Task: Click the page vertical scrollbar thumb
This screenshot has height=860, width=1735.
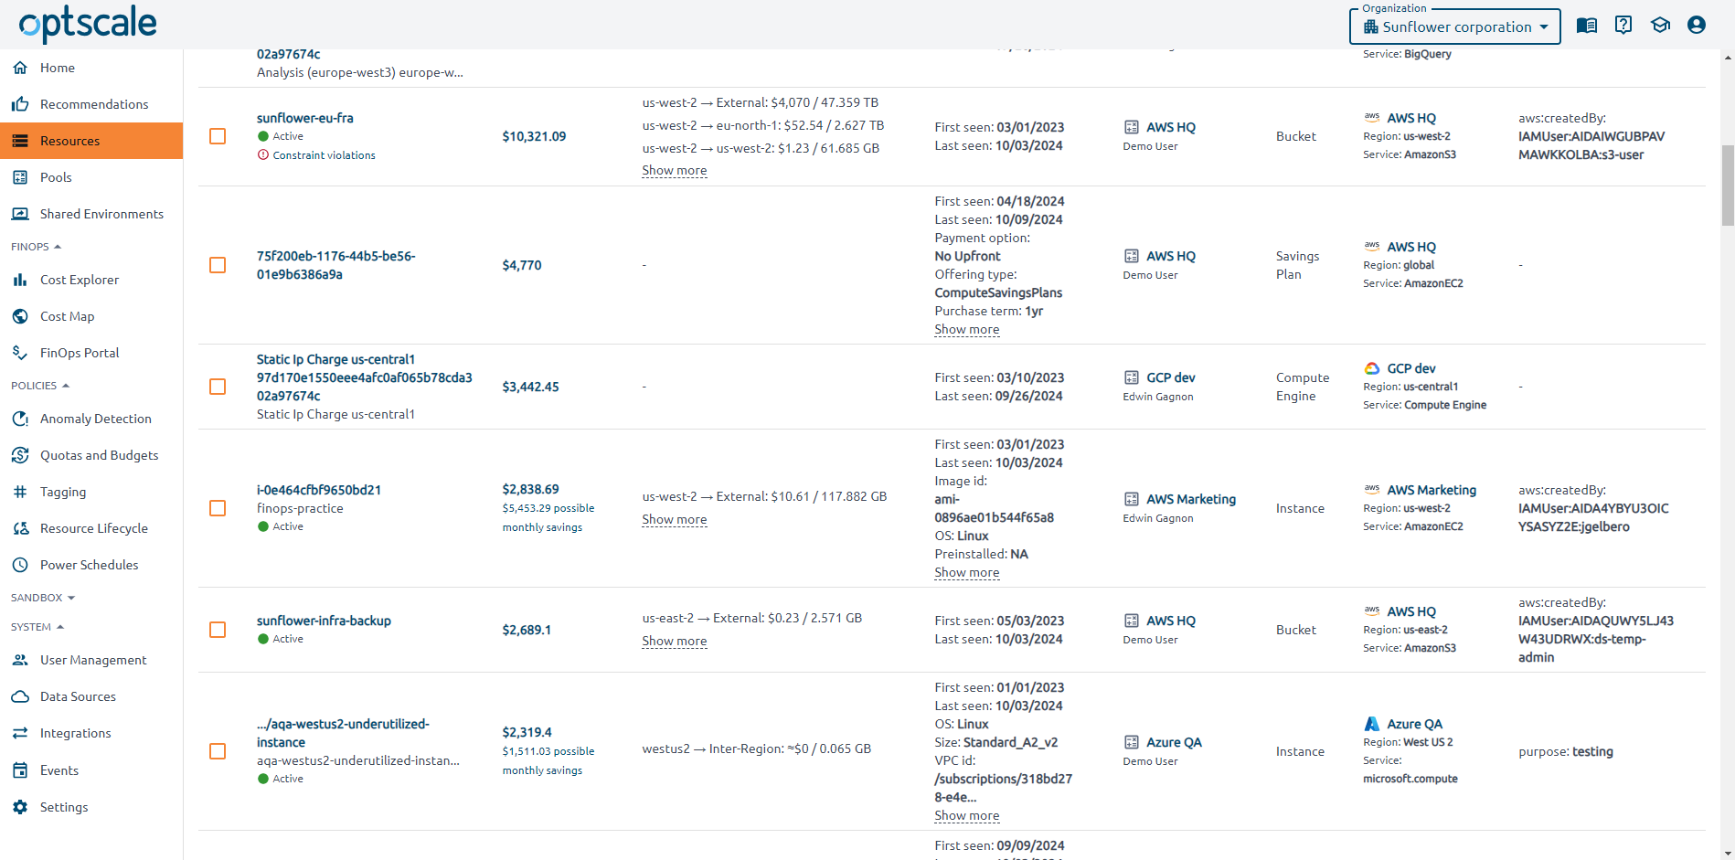Action: coord(1728,186)
